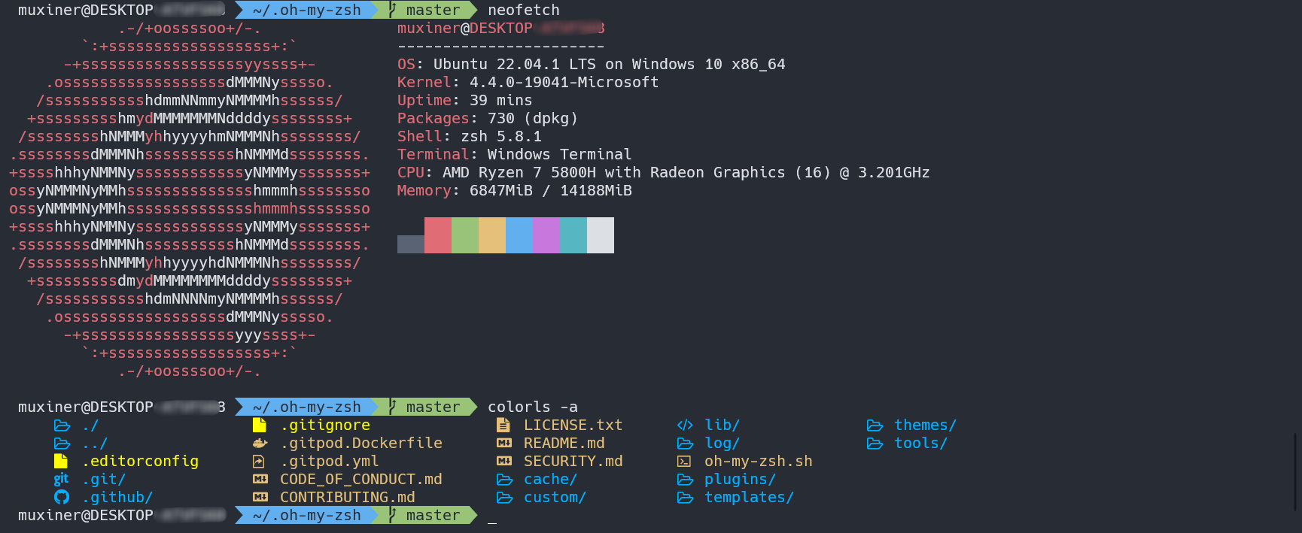Click the ~/.oh-my-zsh segment in the bottom prompt
This screenshot has height=533, width=1302.
[x=307, y=515]
